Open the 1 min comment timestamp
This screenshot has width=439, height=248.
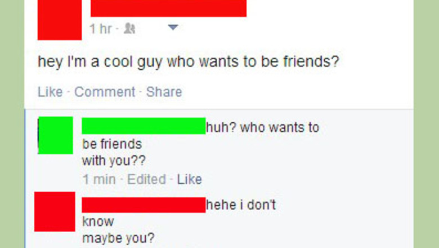(99, 179)
